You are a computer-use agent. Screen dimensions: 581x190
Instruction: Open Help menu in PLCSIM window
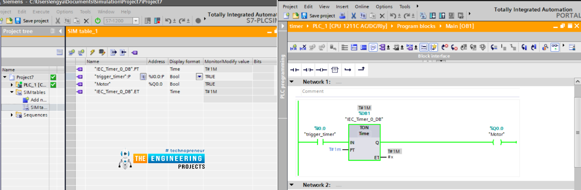pos(126,12)
